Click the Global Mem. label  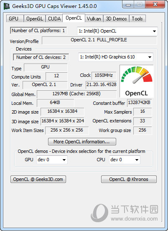(x=23, y=94)
